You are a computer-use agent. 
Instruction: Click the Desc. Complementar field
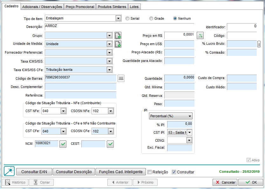81,87
